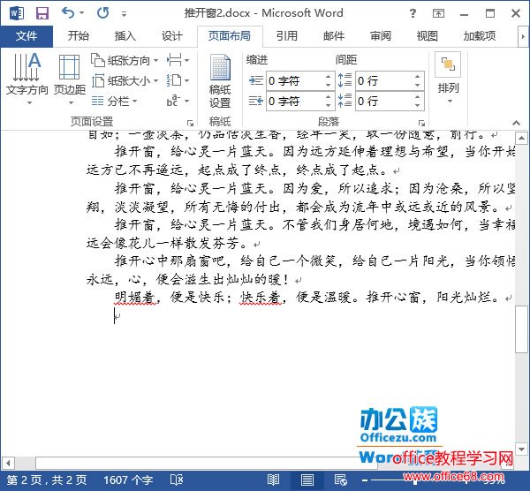The width and height of the screenshot is (530, 491).
Task: Repeat the last action with redo icon
Action: pos(102,13)
